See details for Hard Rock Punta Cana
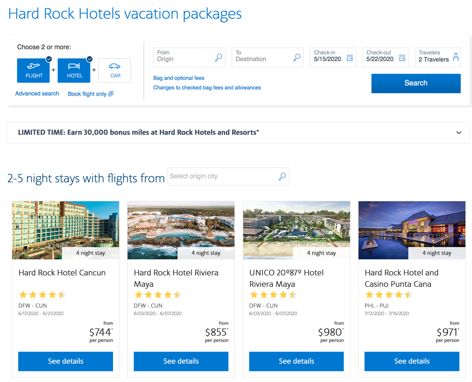Viewport: 472px width, 382px height. (x=412, y=361)
